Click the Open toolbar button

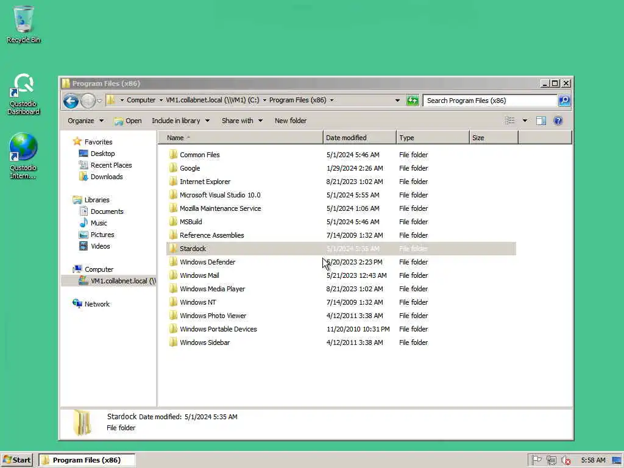pos(128,121)
